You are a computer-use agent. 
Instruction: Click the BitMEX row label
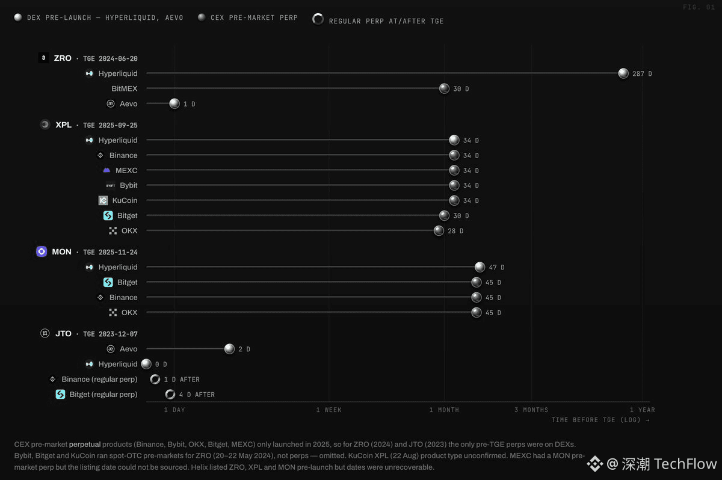[125, 88]
